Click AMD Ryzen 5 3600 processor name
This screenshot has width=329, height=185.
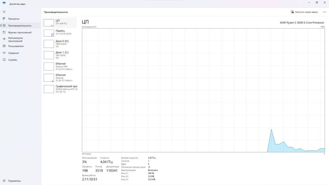click(x=302, y=23)
